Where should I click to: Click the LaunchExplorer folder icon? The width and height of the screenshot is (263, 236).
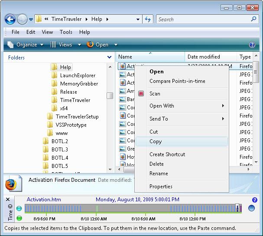tap(54, 75)
